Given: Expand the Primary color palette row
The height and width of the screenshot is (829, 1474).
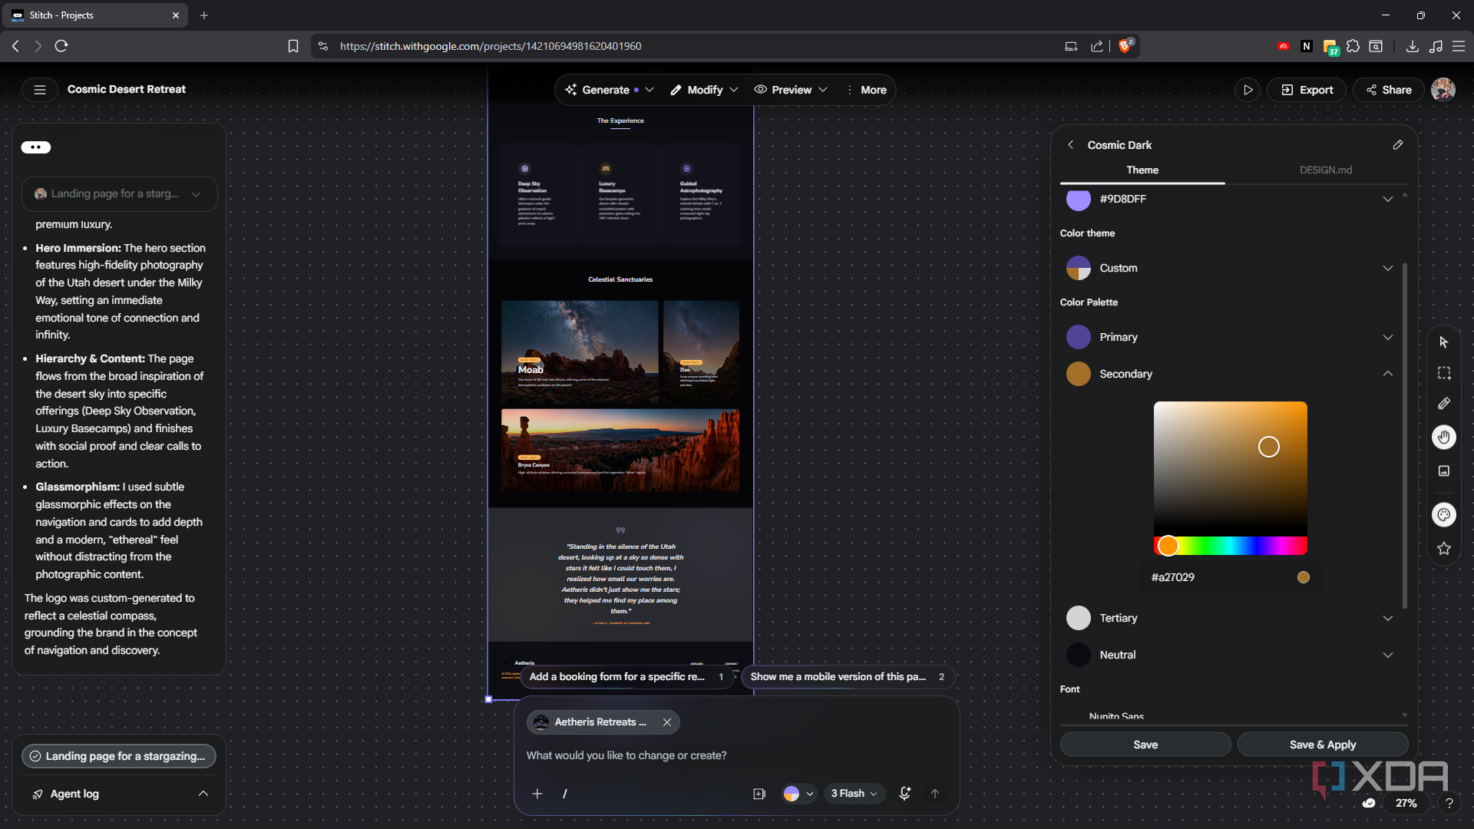Looking at the screenshot, I should (x=1230, y=337).
